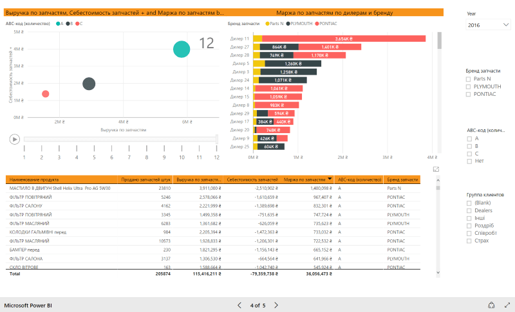Viewport: 515px width, 312px height.
Task: Click Дилер 28 PONTIAC 1,170K bar segment
Action: pyautogui.click(x=319, y=55)
